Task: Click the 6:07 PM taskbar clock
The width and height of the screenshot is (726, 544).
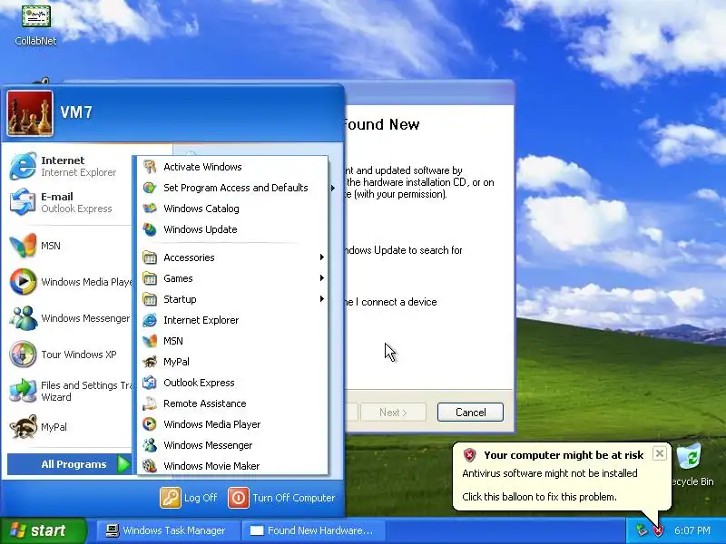Action: [692, 530]
